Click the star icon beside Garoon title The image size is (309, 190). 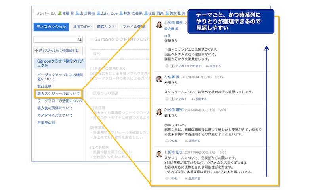(x=91, y=40)
